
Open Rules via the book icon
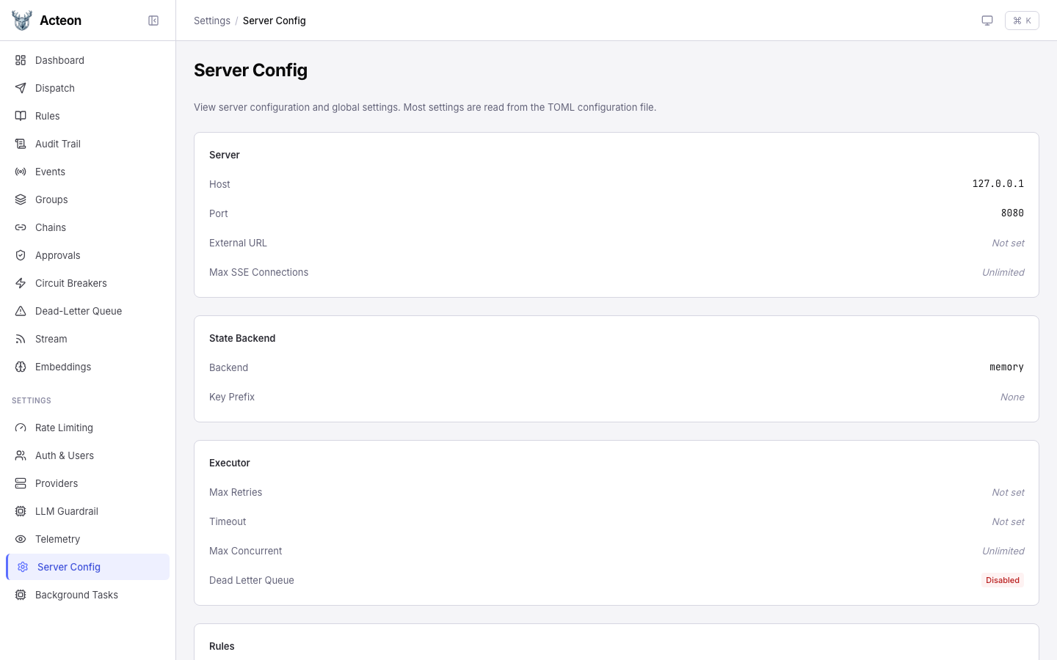coord(21,116)
